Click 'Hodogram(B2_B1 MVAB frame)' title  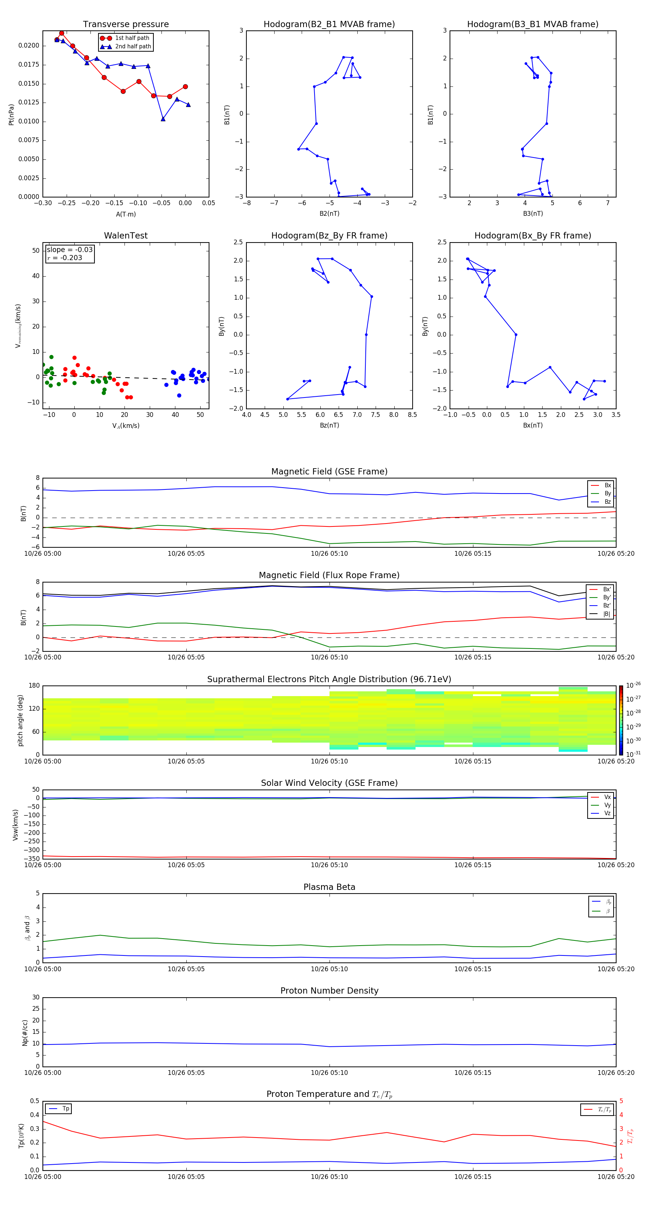coord(329,25)
